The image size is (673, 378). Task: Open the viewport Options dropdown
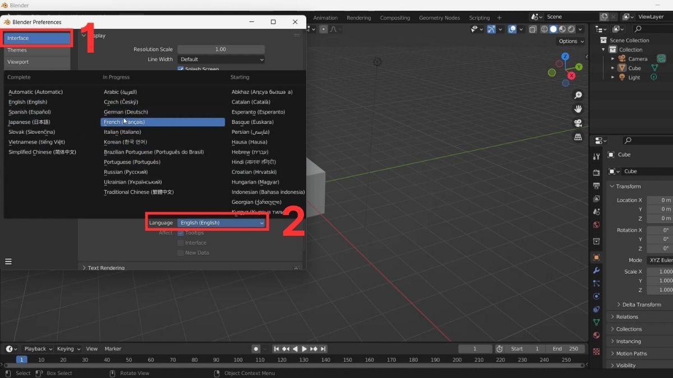pyautogui.click(x=570, y=41)
